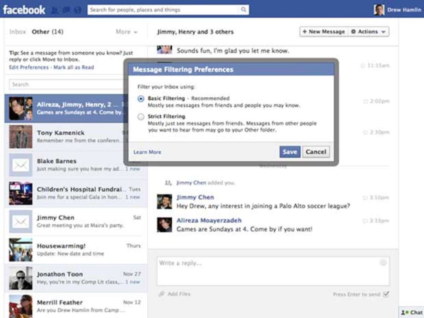Open the messages icon in top bar
Image resolution: width=424 pixels, height=318 pixels.
(x=66, y=10)
